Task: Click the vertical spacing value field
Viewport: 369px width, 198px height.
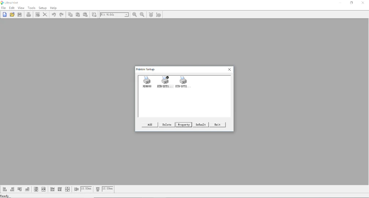Action: pyautogui.click(x=107, y=189)
